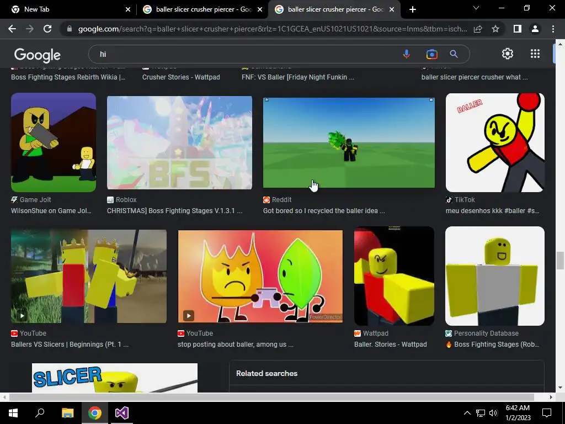Viewport: 565px width, 424px height.
Task: Open Firey and Leafy video thumbnail
Action: 260,276
